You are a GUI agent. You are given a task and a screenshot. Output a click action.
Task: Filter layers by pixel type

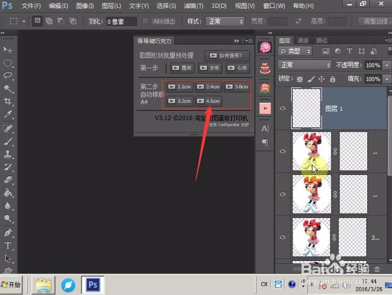[326, 51]
